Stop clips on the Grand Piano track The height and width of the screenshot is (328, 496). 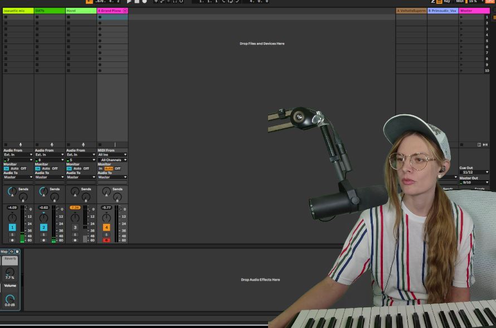pyautogui.click(x=100, y=144)
